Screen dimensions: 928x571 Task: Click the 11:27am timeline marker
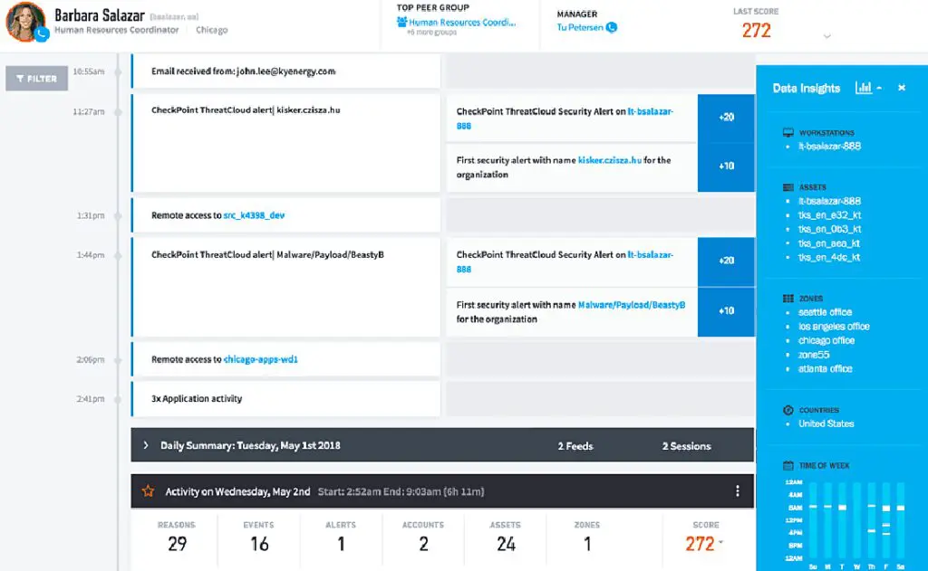pos(118,112)
